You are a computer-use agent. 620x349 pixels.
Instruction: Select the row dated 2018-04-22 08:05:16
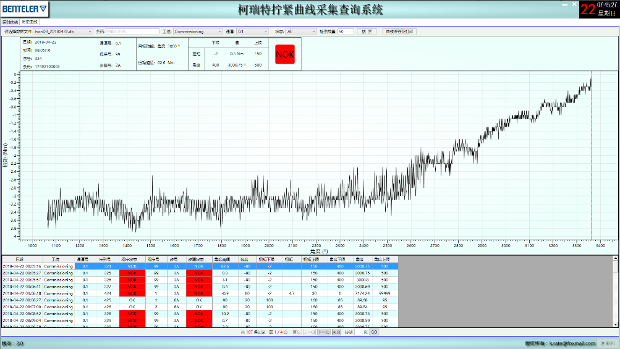(200, 266)
